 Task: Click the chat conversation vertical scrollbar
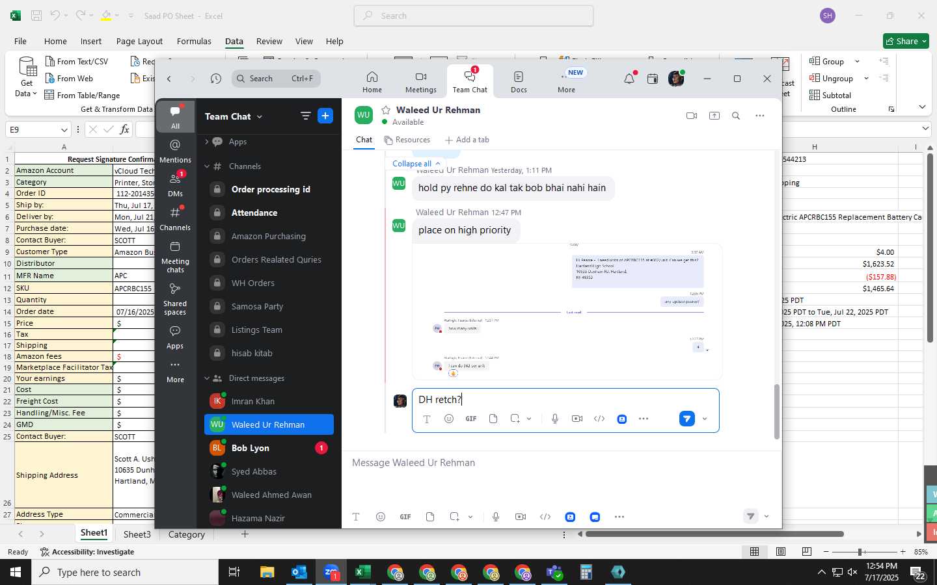(x=776, y=411)
